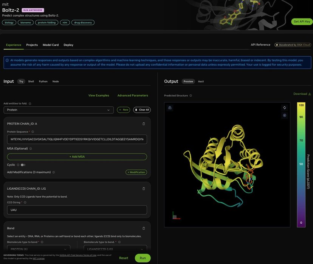Toggle the Cyclic switch
Image resolution: width=313 pixels, height=264 pixels.
[x=23, y=165]
